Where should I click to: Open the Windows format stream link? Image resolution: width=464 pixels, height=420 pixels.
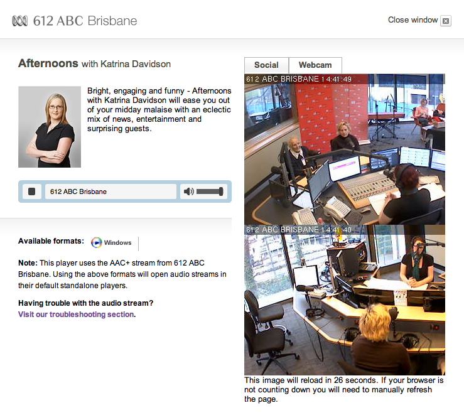point(117,243)
